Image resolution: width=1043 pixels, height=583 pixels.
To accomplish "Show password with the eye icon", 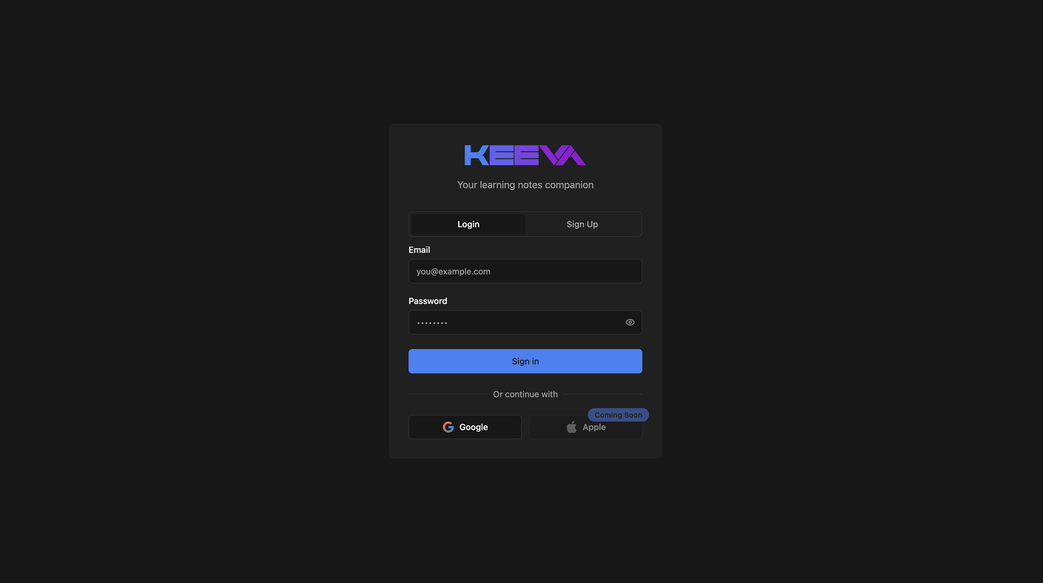I will click(x=630, y=323).
